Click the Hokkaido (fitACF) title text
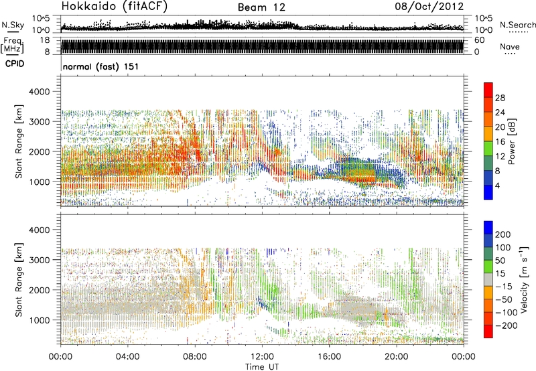This screenshot has height=371, width=536. point(115,6)
